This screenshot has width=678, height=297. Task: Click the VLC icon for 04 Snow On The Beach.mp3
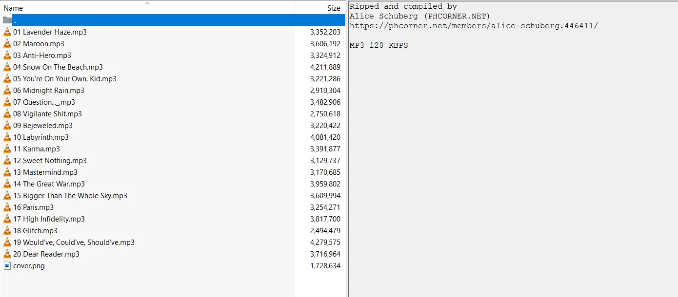tap(7, 67)
